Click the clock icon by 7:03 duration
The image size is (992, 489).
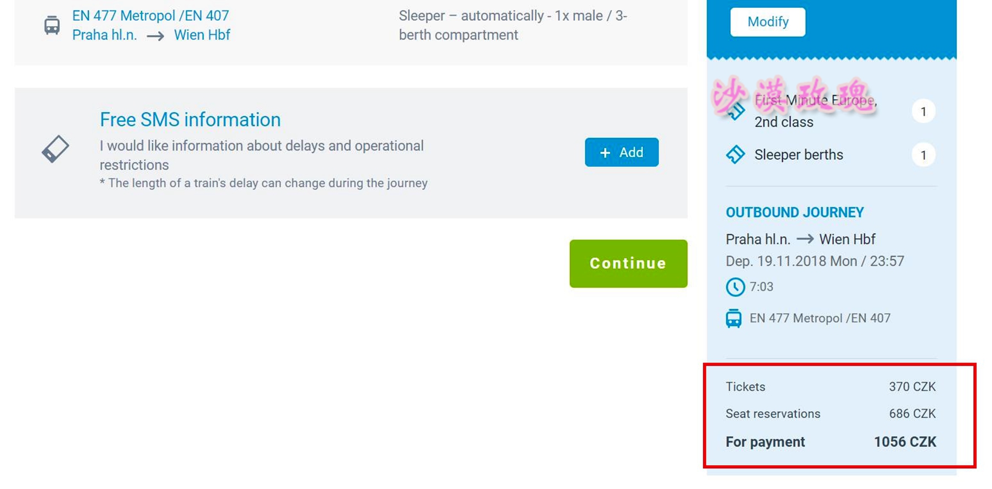coord(735,287)
